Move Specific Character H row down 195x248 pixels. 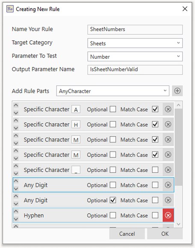pos(16,128)
